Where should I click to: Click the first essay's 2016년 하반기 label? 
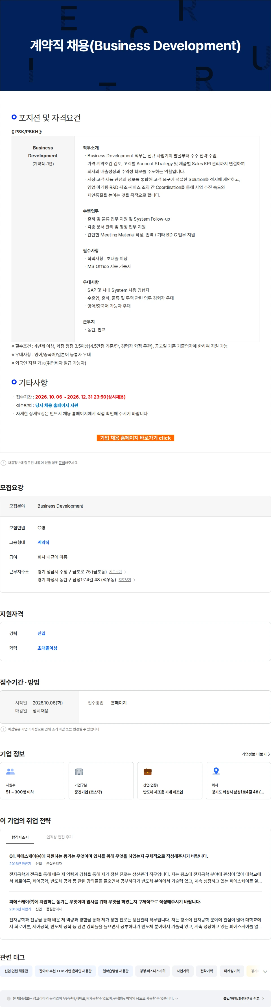(20, 864)
